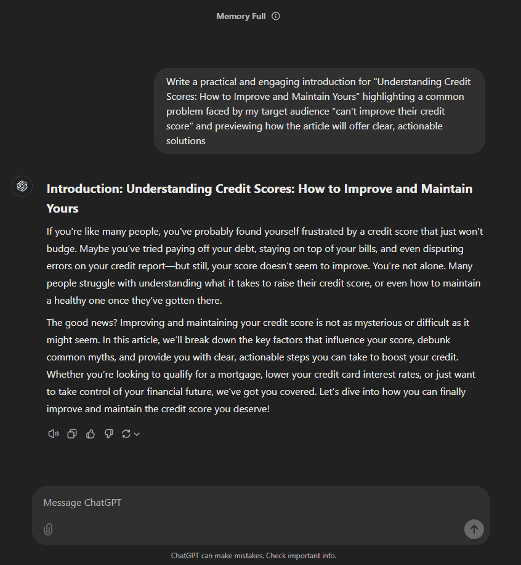The image size is (521, 565).
Task: Click the paragraph starting "If you're like many people"
Action: coord(265,266)
